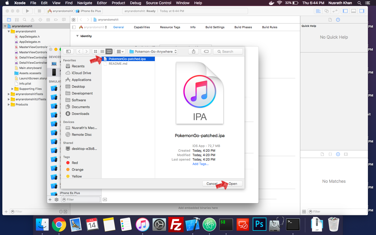
Task: Open the object library circle icon
Action: point(338,154)
